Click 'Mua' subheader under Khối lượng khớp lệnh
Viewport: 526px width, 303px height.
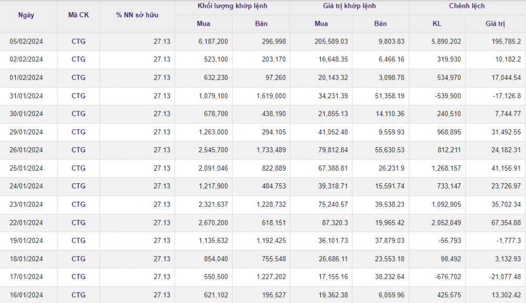[x=204, y=24]
